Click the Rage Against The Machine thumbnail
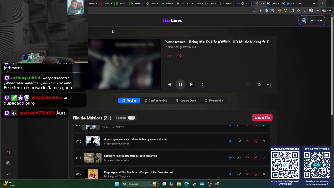Screen dimensions: 334x188 (93, 174)
